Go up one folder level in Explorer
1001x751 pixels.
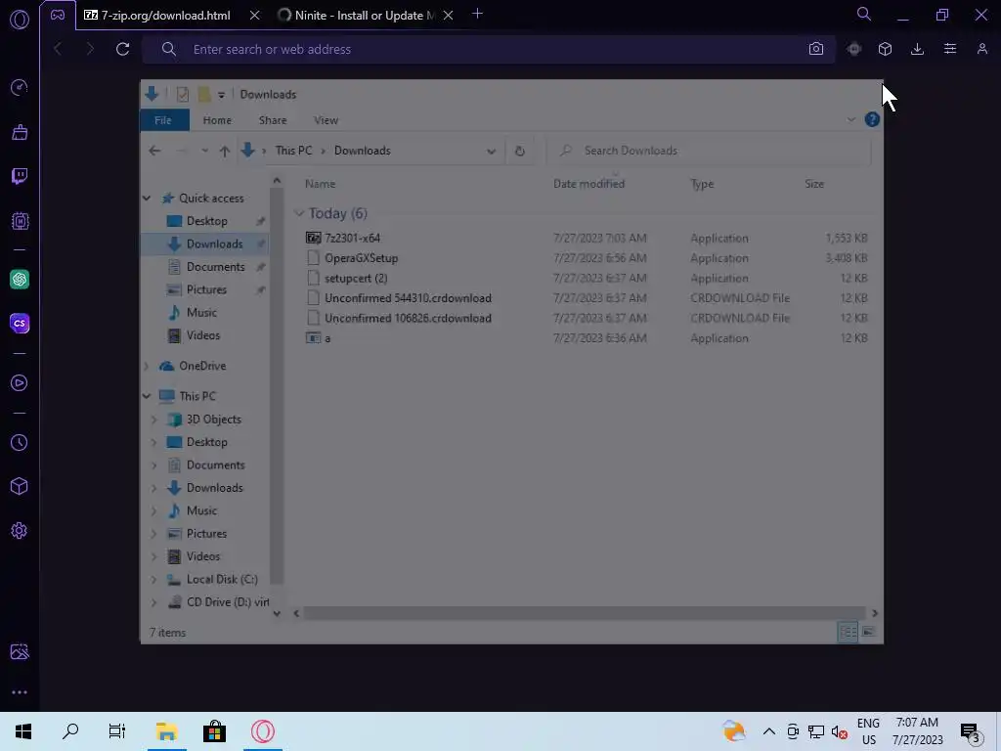[x=224, y=151]
